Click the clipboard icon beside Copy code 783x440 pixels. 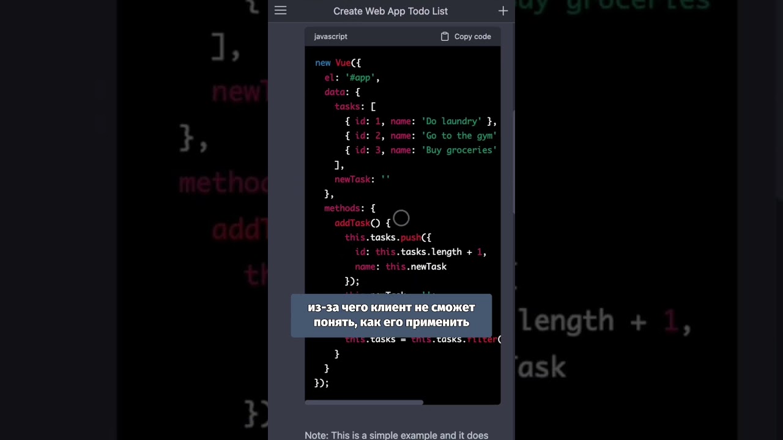point(445,37)
